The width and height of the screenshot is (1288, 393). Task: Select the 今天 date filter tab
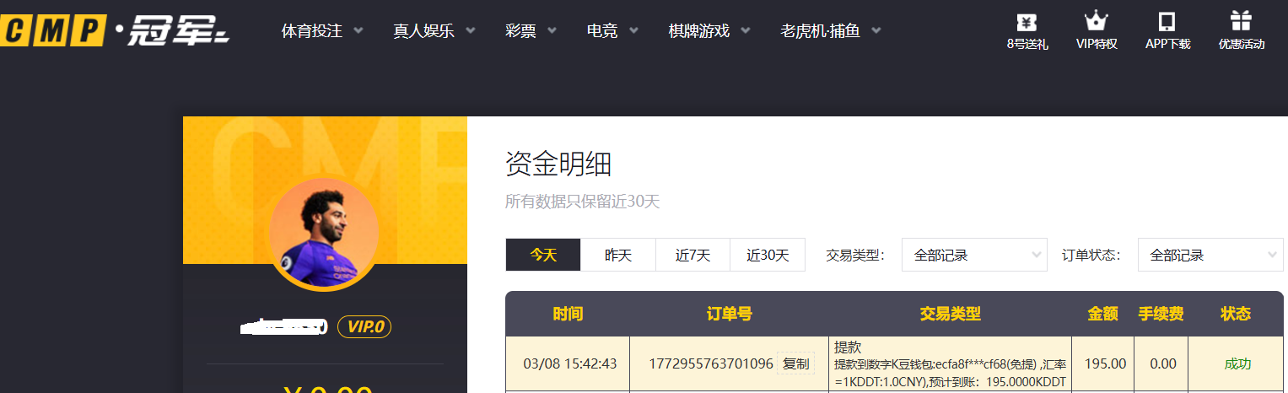coord(543,255)
